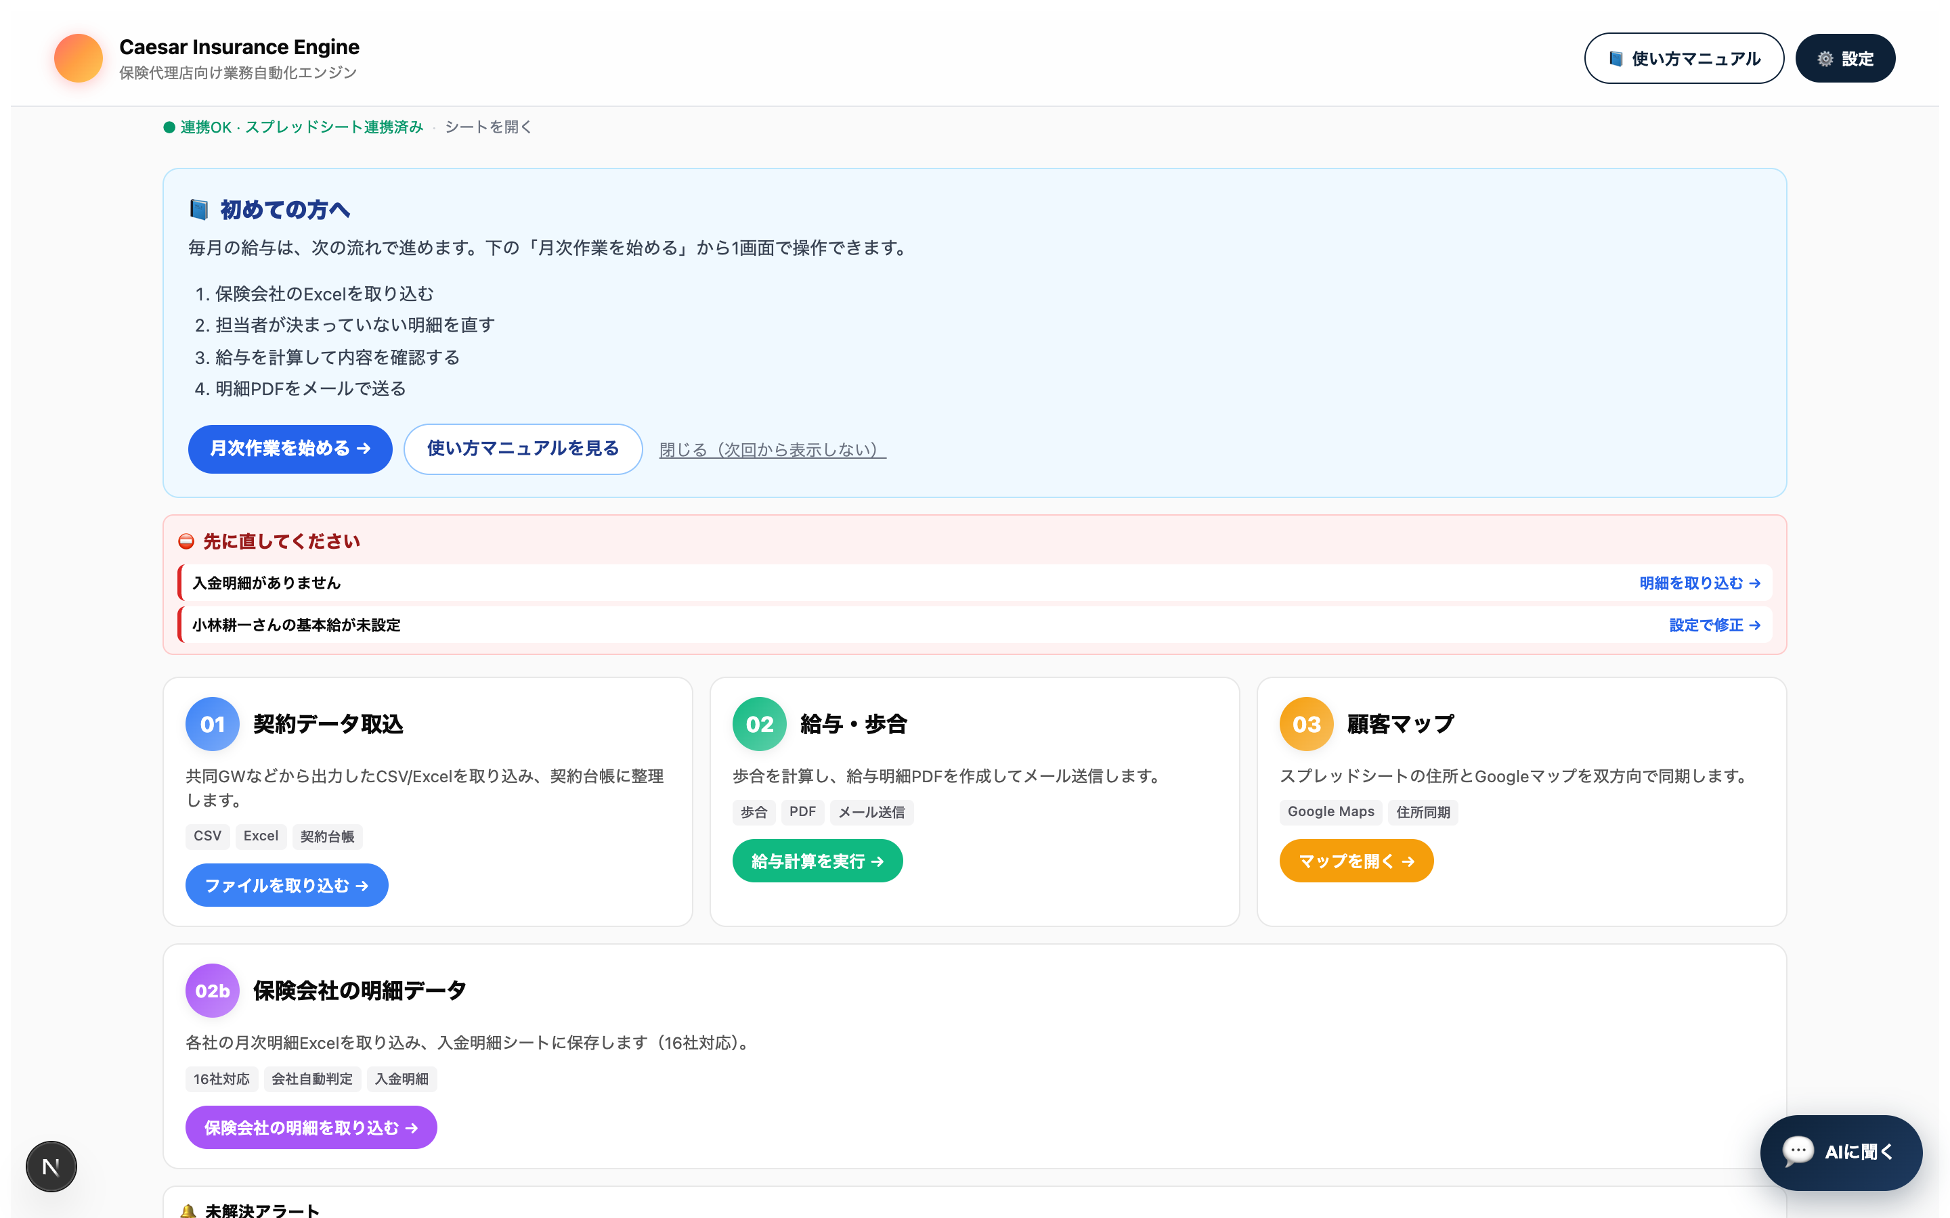Viewport: 1950px width, 1218px height.
Task: Open map with マップを開く button
Action: point(1356,861)
